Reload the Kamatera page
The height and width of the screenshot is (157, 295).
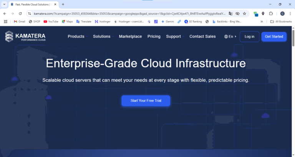point(20,13)
